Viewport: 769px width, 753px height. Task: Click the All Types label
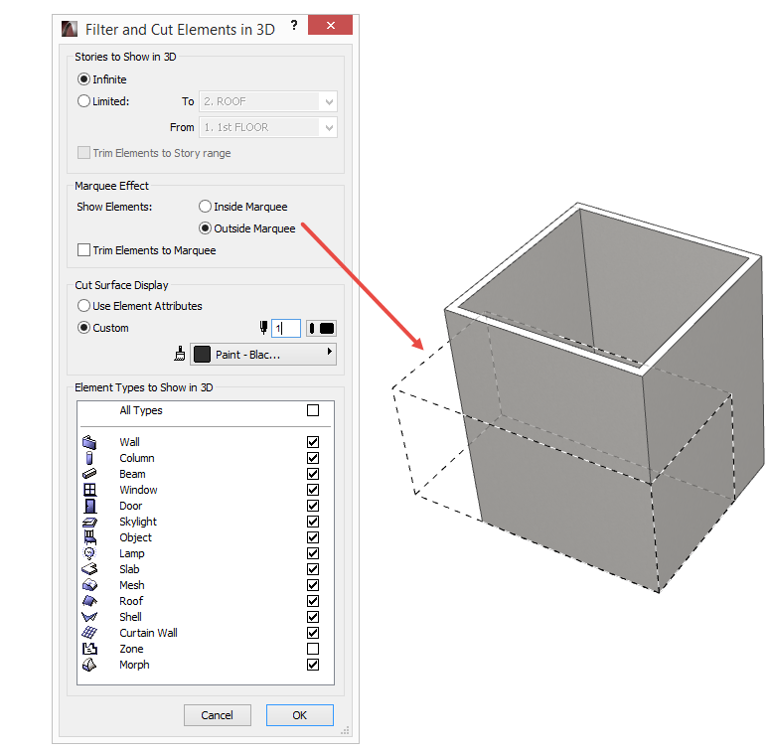(x=141, y=410)
